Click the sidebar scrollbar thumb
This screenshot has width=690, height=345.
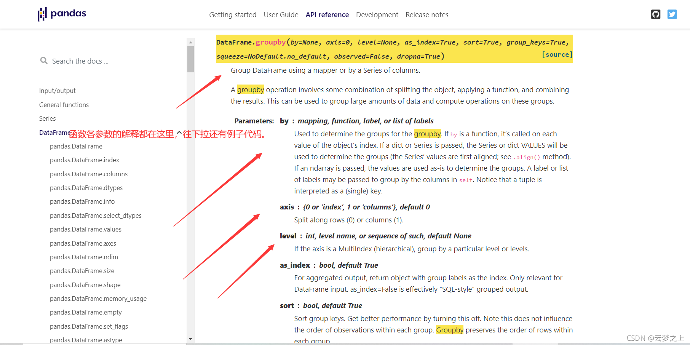190,59
